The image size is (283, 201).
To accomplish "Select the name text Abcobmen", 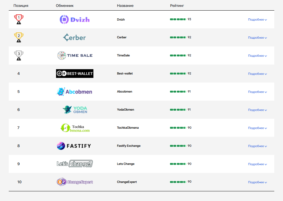I will [x=124, y=92].
